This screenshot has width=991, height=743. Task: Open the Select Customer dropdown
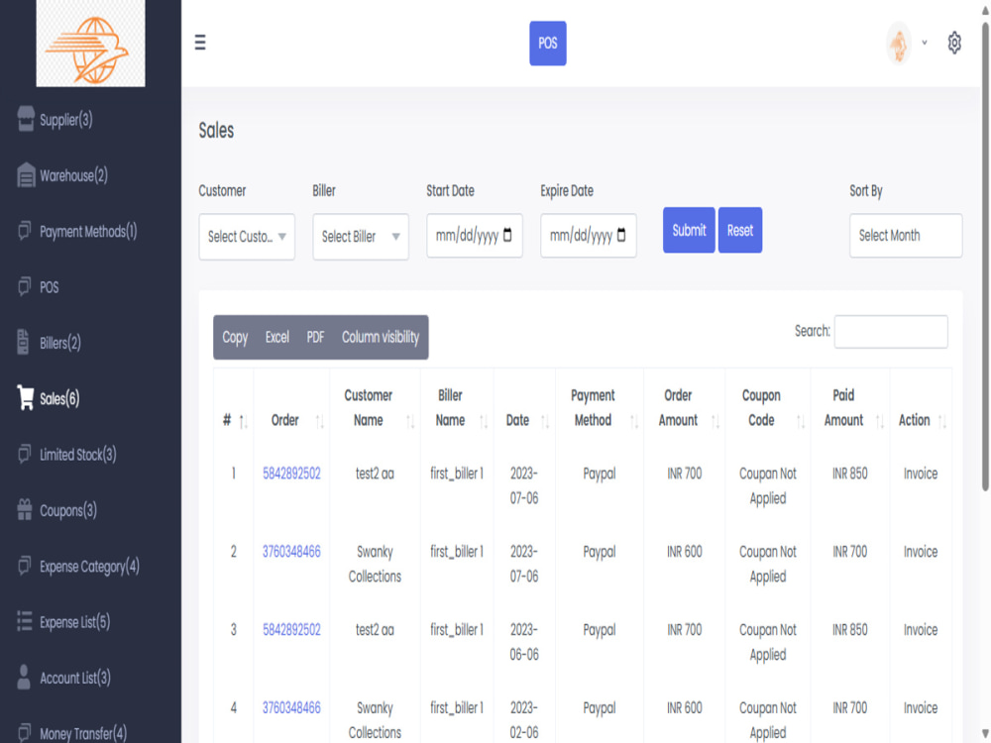pyautogui.click(x=247, y=237)
